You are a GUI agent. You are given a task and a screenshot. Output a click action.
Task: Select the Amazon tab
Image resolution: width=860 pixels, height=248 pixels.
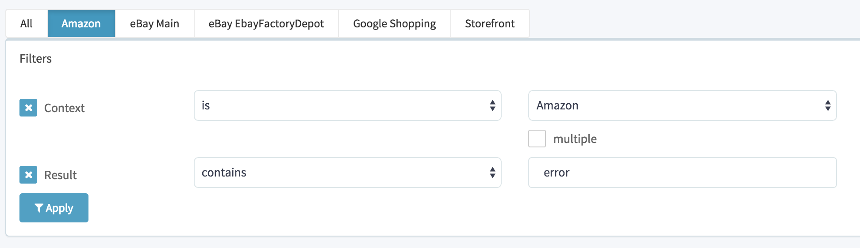tap(81, 23)
